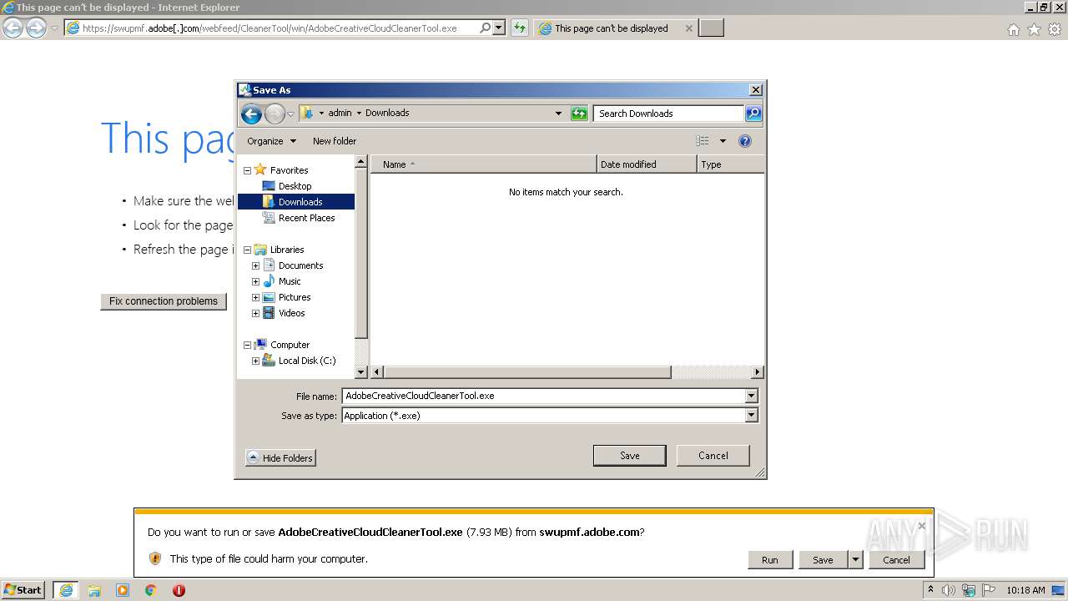Expand the Documents library node
This screenshot has height=601, width=1068.
255,265
